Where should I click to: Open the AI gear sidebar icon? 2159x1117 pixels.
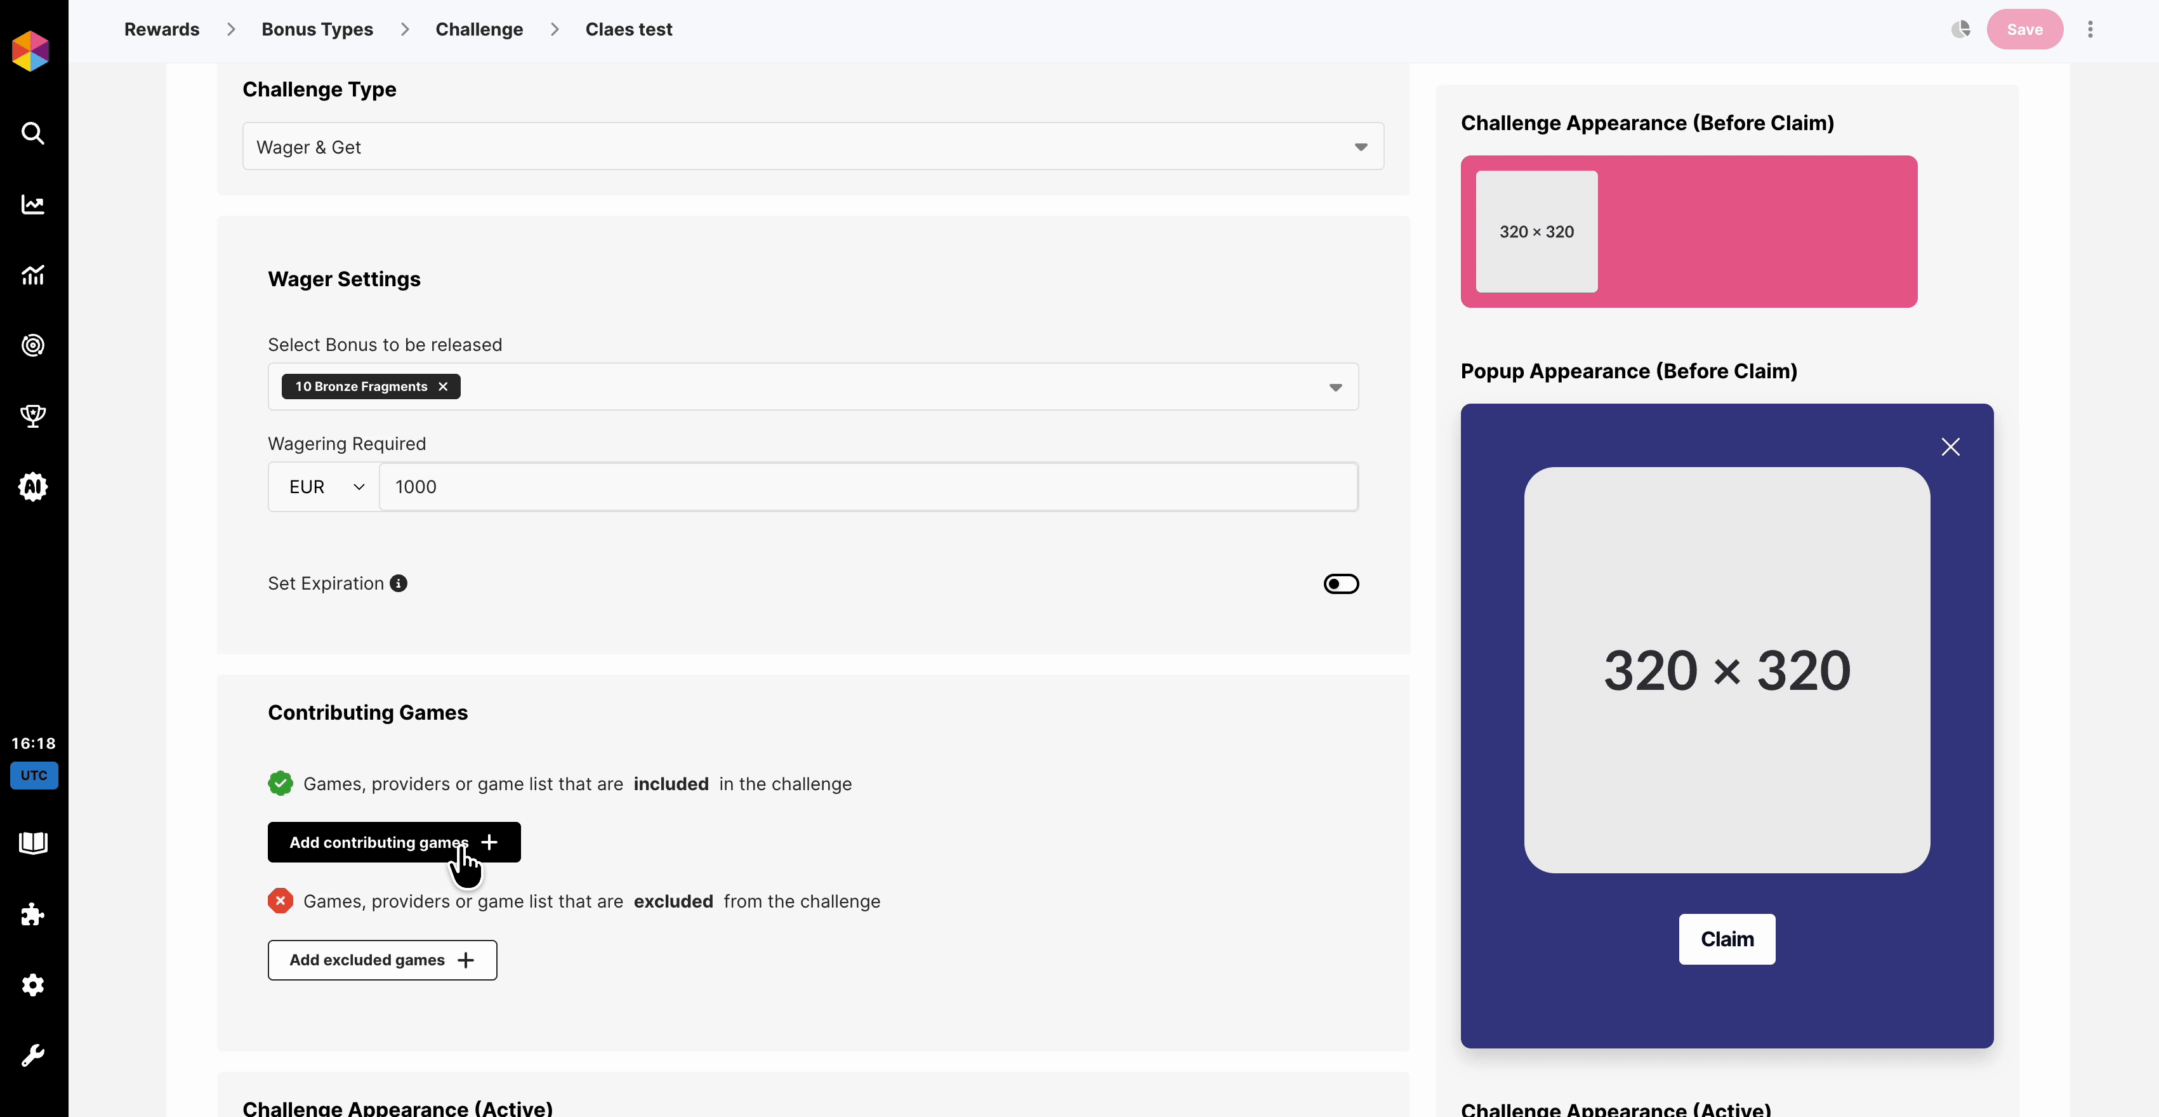click(x=33, y=487)
